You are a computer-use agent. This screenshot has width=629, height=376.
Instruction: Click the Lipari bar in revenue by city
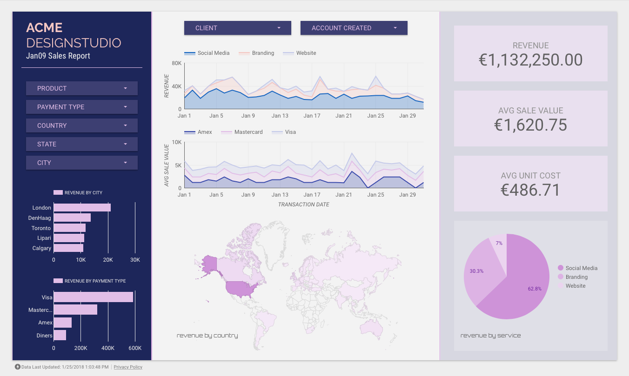tap(69, 238)
